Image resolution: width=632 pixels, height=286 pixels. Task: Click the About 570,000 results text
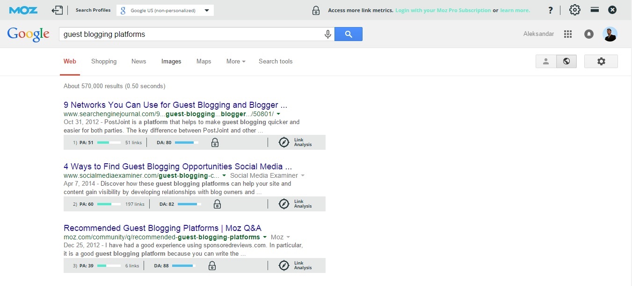pos(115,86)
